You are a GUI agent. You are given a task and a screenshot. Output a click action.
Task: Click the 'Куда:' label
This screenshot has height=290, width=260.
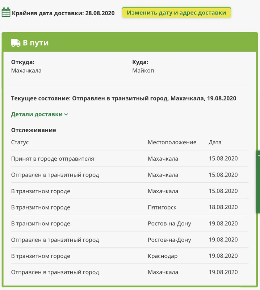[x=140, y=62]
